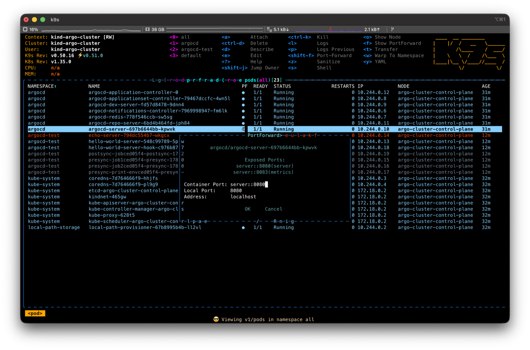Click the Port-Forward command hint

click(x=334, y=55)
